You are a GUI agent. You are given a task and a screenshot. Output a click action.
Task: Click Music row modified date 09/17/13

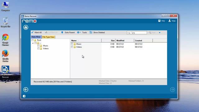(120, 44)
